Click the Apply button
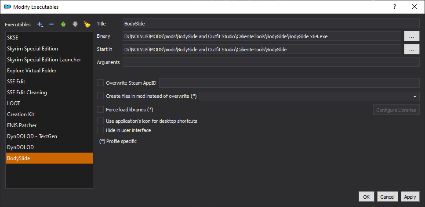425x207 pixels. [410, 197]
